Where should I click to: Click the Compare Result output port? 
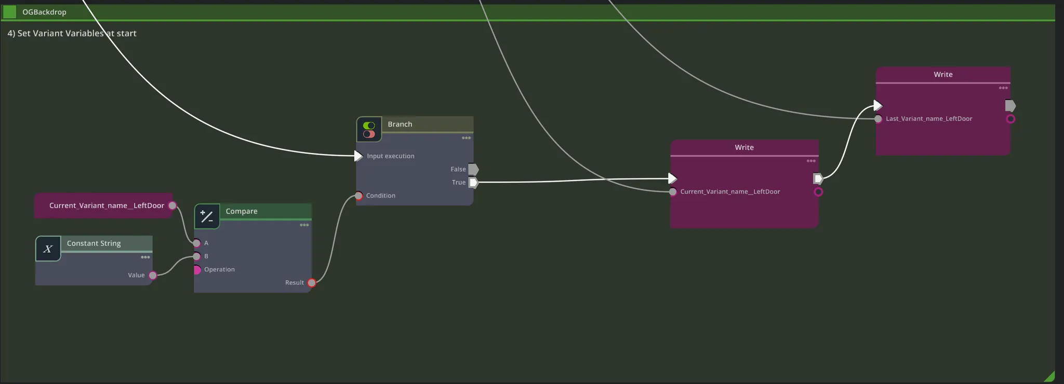click(x=312, y=283)
